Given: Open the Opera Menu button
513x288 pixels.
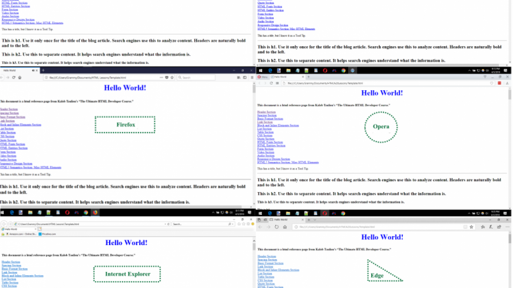Looking at the screenshot, I should [262, 77].
